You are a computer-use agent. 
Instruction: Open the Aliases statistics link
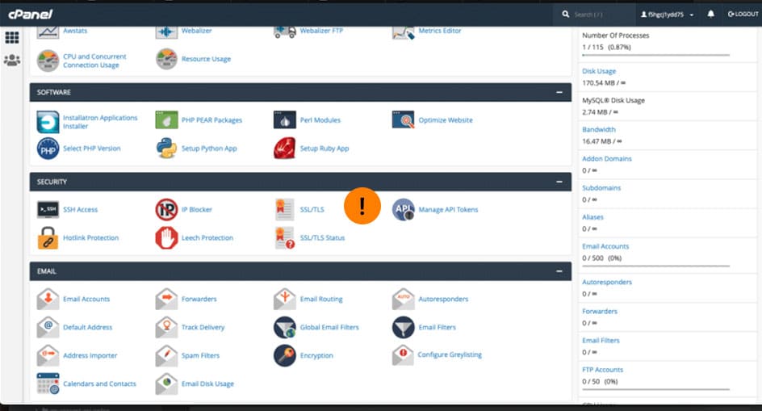[x=592, y=217]
